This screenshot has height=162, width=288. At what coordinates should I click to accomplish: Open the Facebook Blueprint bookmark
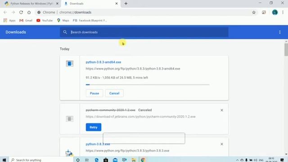(x=90, y=20)
